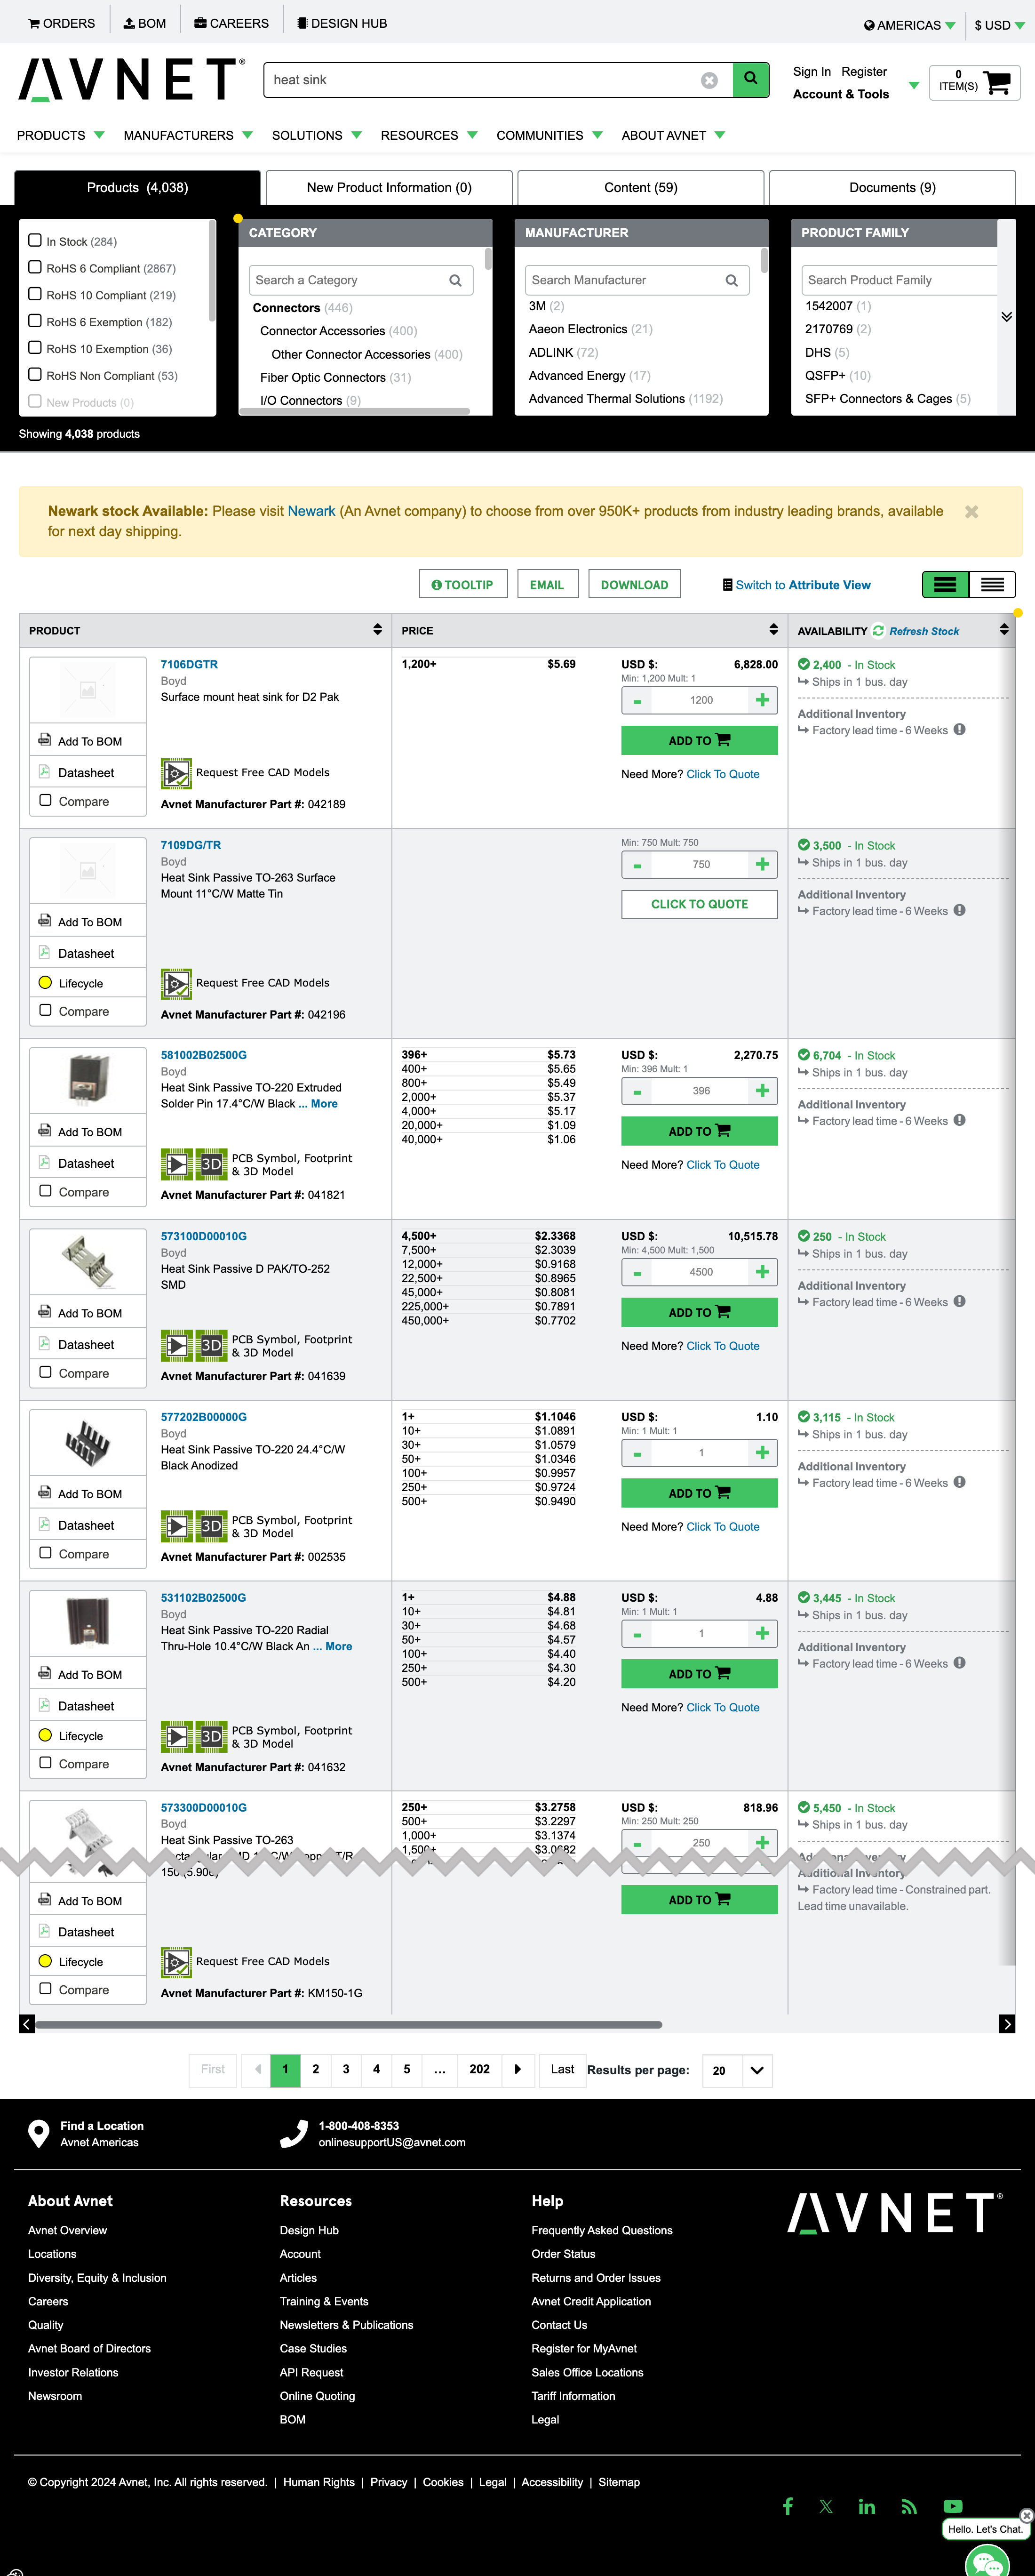Click the Click To Quote link for 7109DG/TR
The height and width of the screenshot is (2576, 1035).
[x=699, y=904]
